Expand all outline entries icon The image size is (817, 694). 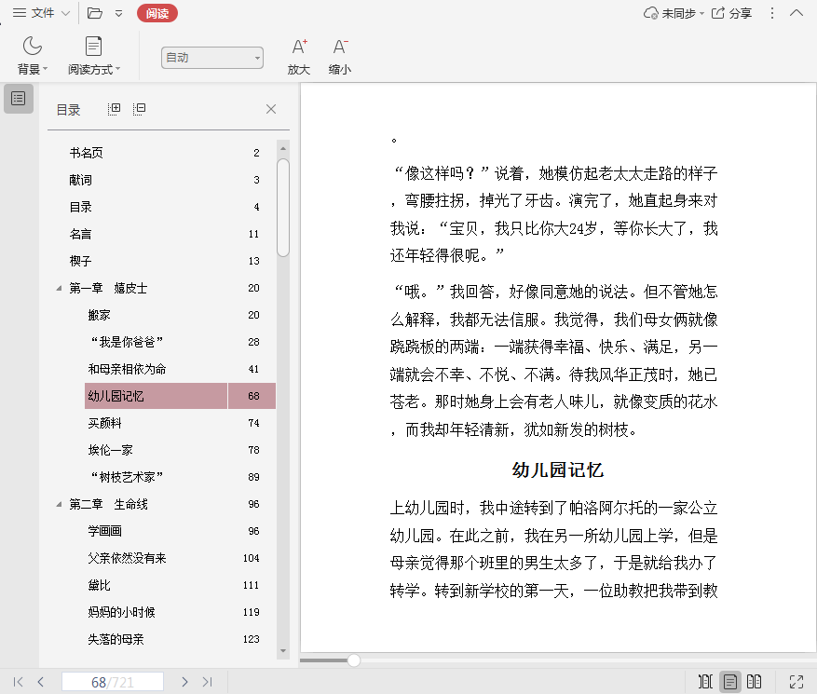115,109
